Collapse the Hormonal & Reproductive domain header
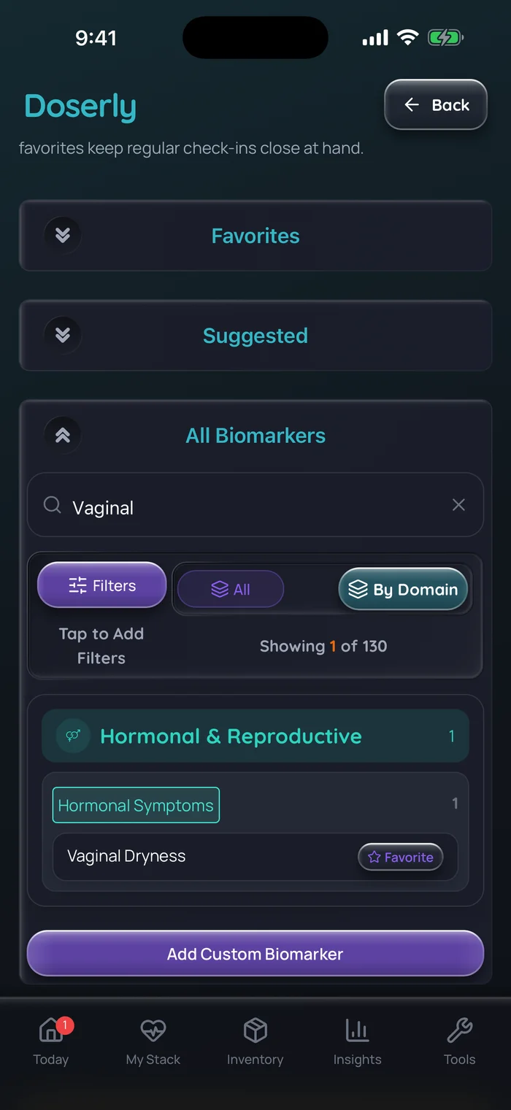 [x=255, y=736]
